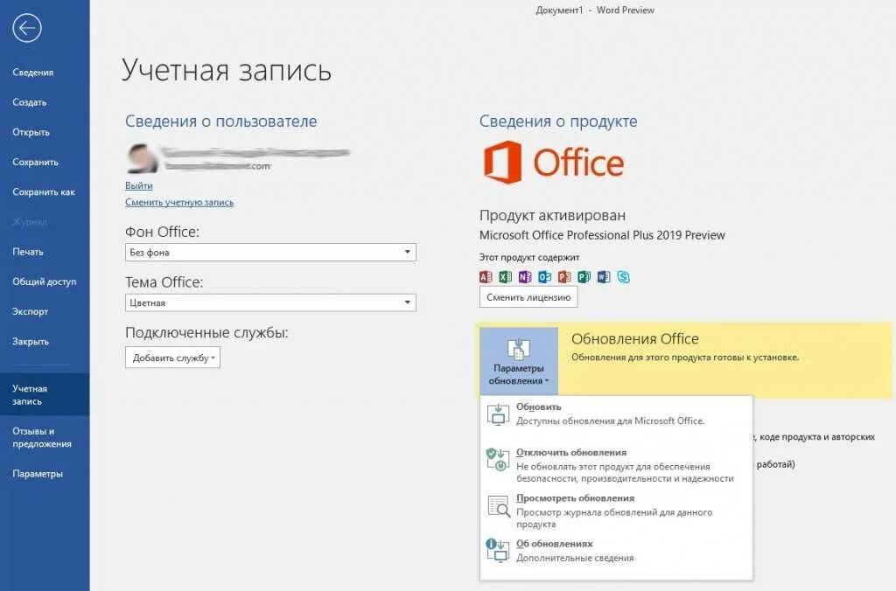Screen dimensions: 896x591
Task: Click the Об обновлениях info icon
Action: pos(498,551)
